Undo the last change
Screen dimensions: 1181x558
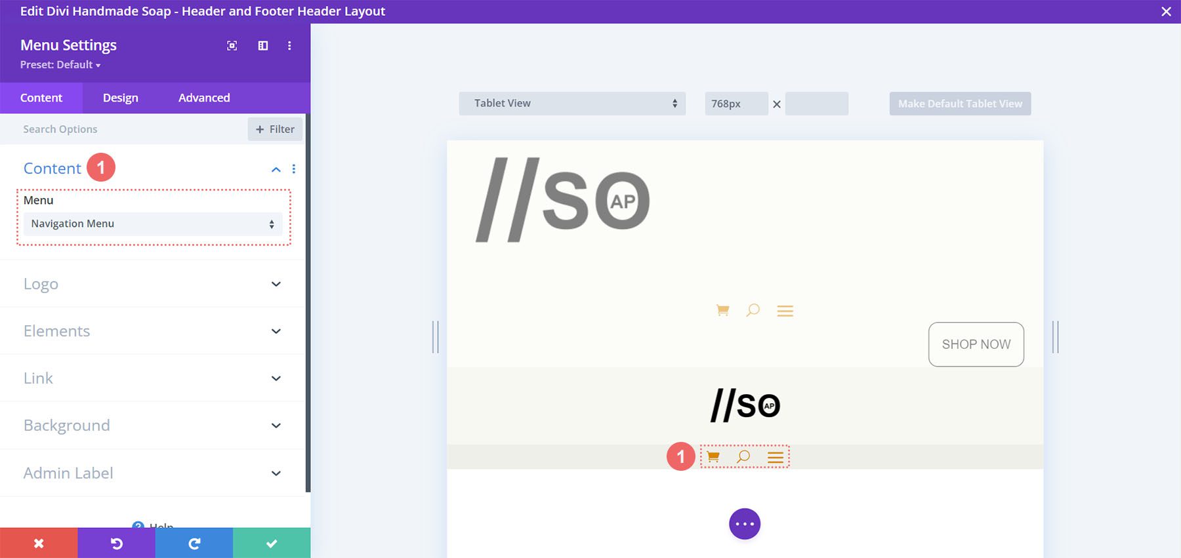(x=116, y=543)
